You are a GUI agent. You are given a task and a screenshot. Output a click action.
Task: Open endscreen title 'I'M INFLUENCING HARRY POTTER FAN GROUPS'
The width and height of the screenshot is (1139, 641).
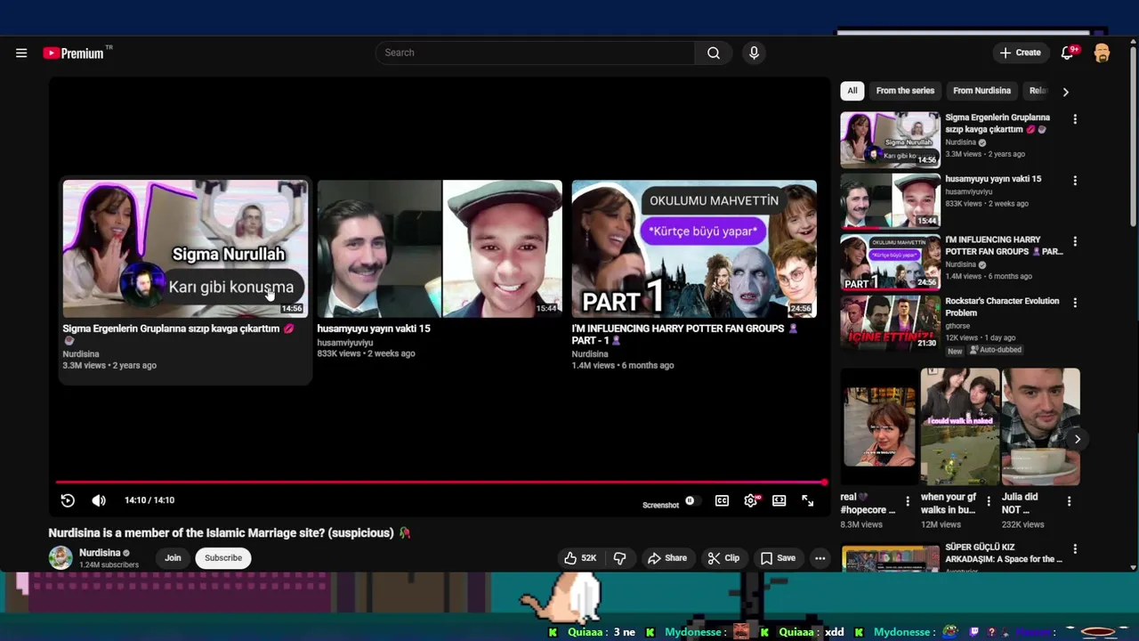[x=685, y=335]
